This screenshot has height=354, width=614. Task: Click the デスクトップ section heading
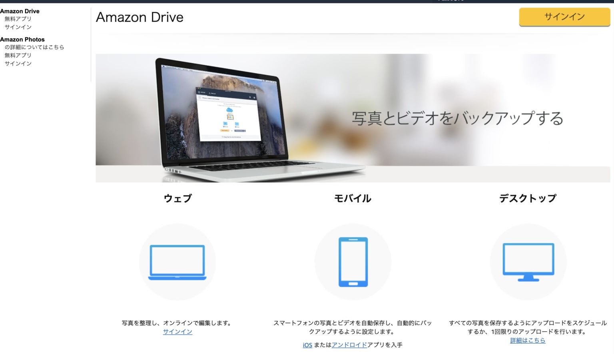[528, 198]
